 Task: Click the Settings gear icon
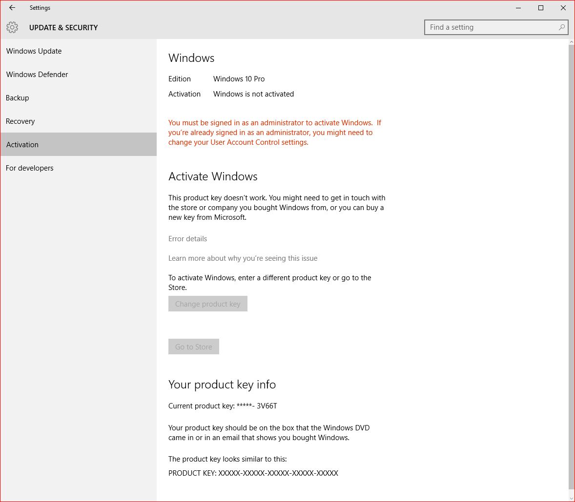tap(12, 27)
